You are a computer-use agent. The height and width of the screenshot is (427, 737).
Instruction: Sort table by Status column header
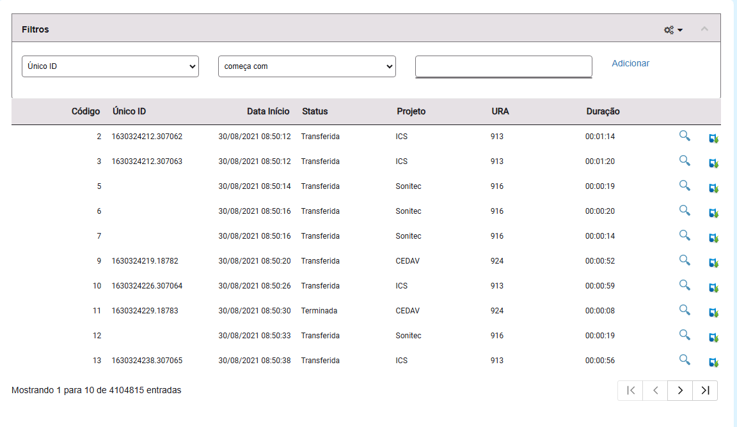[315, 112]
